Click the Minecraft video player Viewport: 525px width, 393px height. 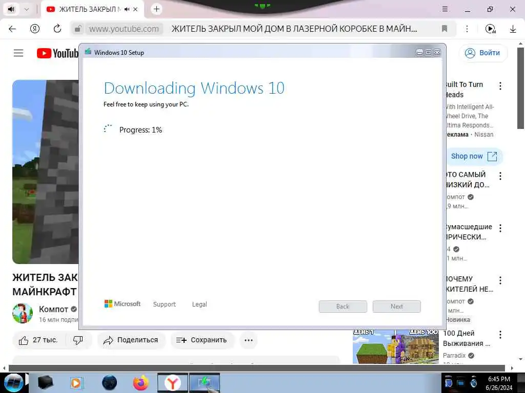[x=46, y=172]
